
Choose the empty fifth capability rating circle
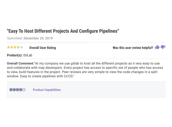tap(24, 90)
